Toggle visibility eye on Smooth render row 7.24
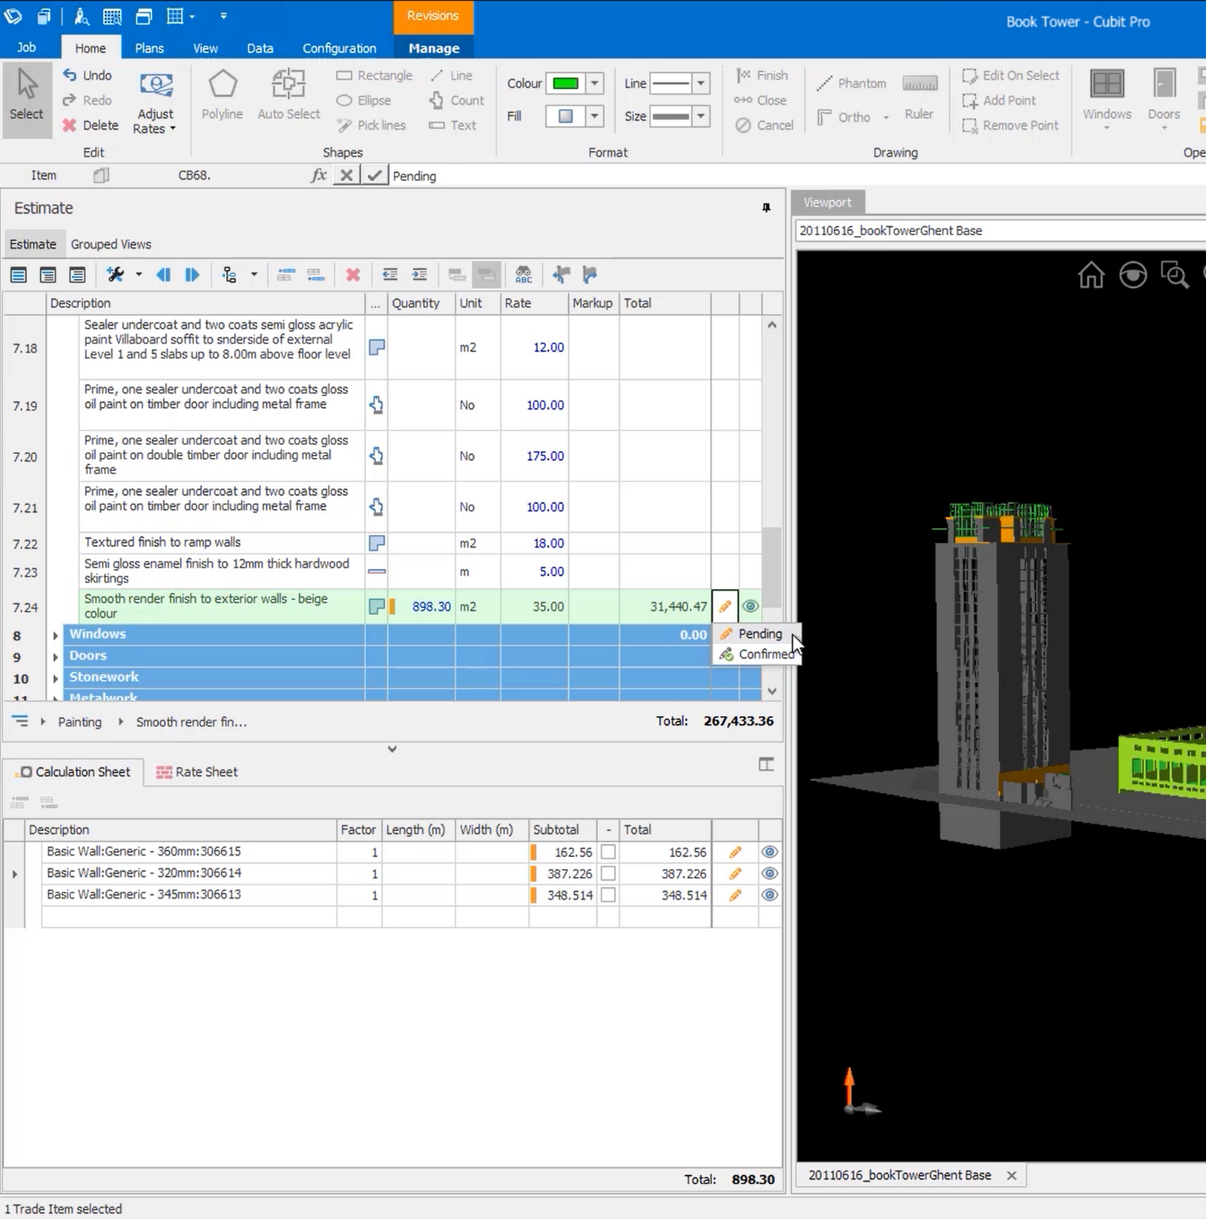The width and height of the screenshot is (1206, 1219). 750,606
